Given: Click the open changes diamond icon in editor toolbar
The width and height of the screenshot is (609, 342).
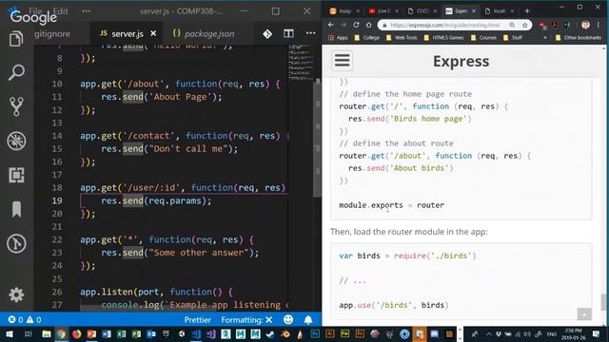Looking at the screenshot, I should pos(267,34).
